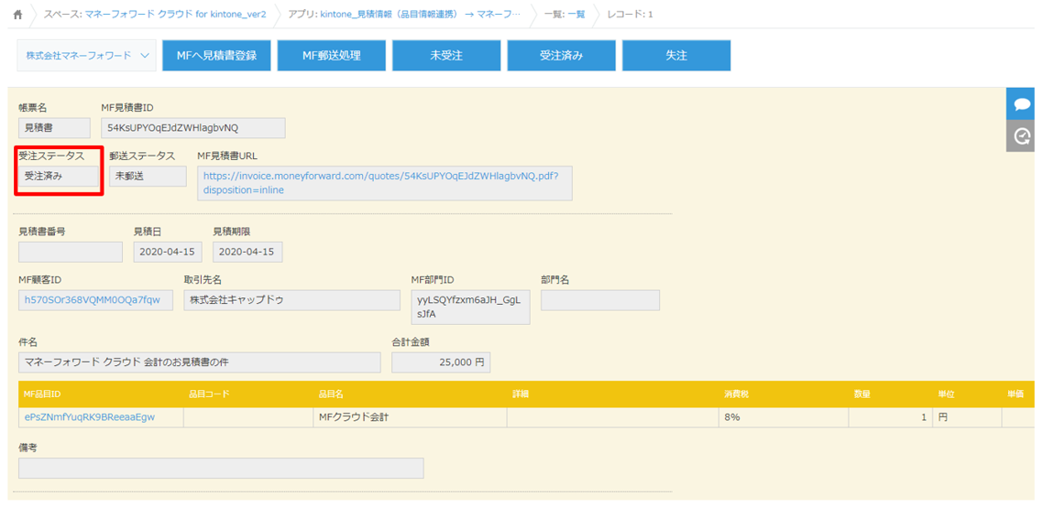This screenshot has width=1043, height=507.
Task: Open space link マネーフォワード クラウド for kintone_ver2
Action: (x=176, y=15)
